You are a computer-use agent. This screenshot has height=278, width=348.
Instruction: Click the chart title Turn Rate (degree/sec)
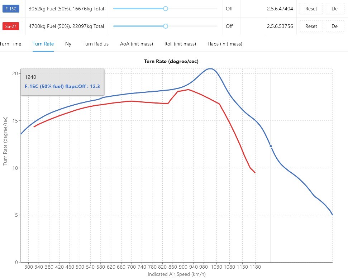tap(171, 61)
